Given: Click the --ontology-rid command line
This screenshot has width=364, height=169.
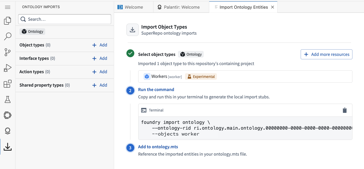Looking at the screenshot, I should [252, 128].
